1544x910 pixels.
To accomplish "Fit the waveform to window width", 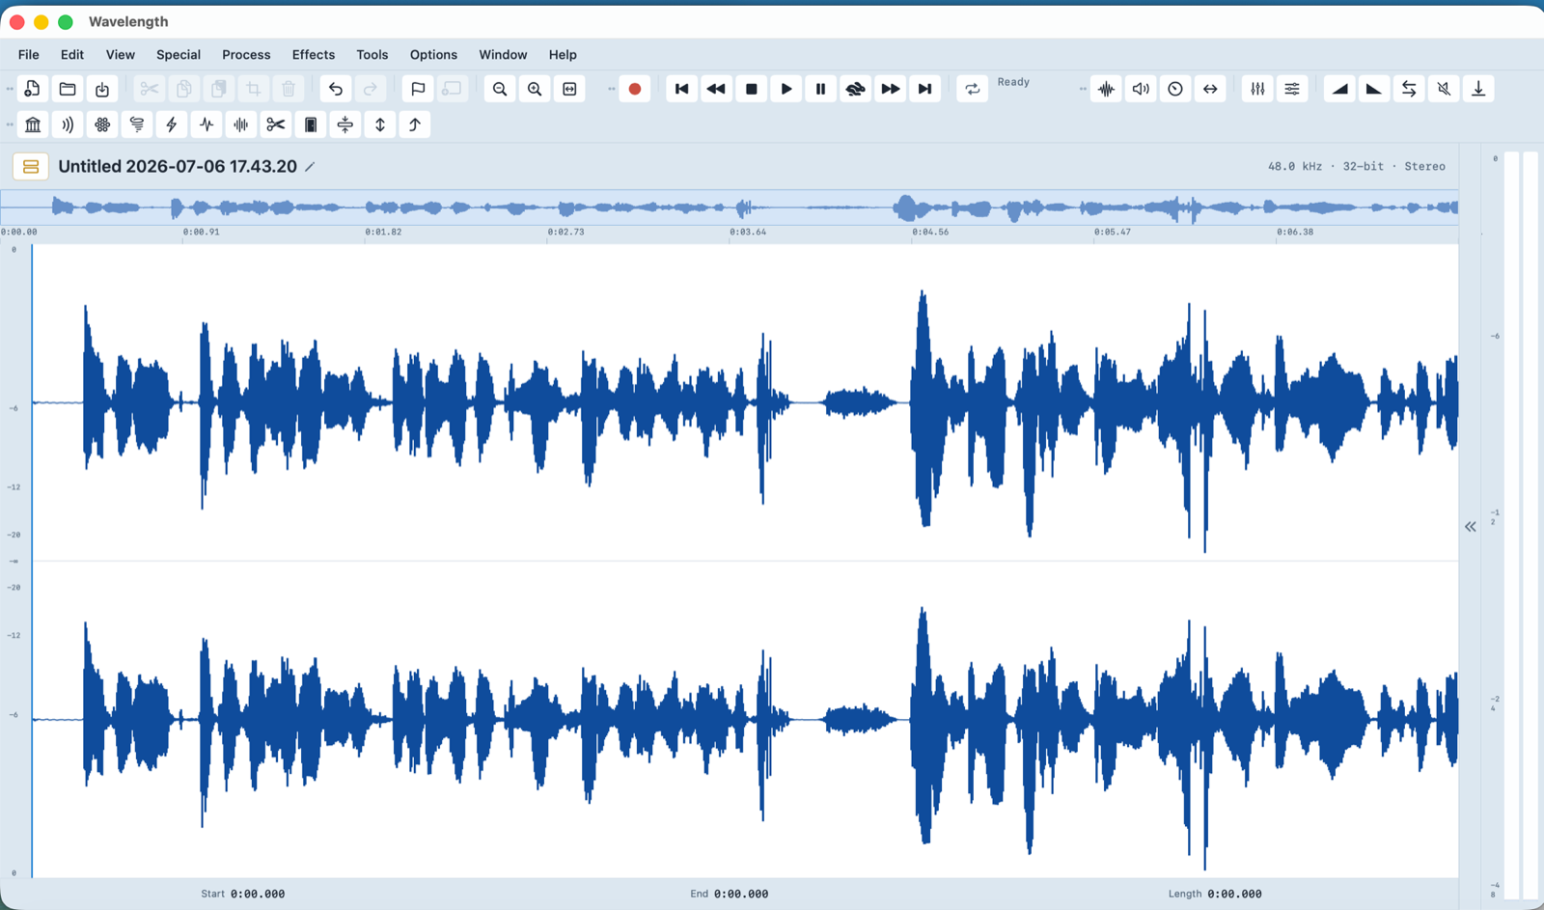I will coord(569,89).
